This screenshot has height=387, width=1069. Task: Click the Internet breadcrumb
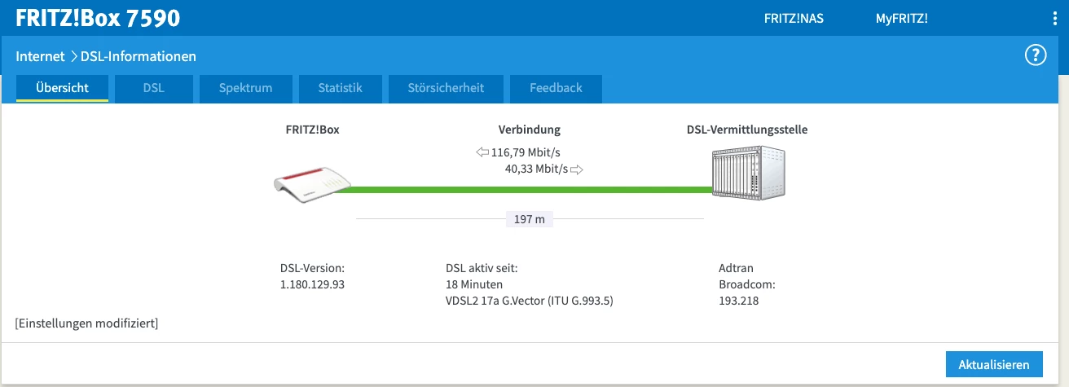(x=40, y=57)
